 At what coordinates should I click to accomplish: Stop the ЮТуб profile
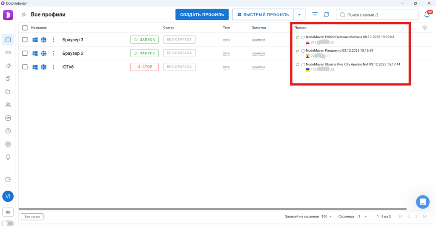click(x=144, y=67)
